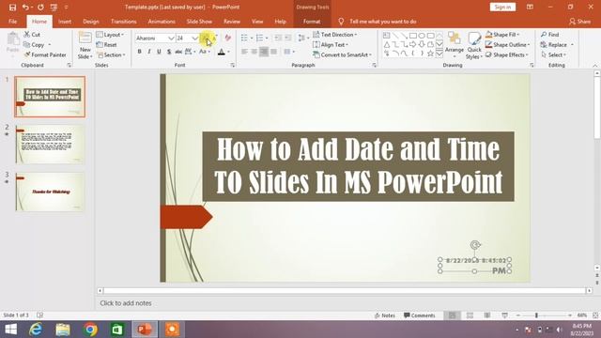Adjust the zoom slider in status bar
This screenshot has height=338, width=601.
click(x=536, y=315)
